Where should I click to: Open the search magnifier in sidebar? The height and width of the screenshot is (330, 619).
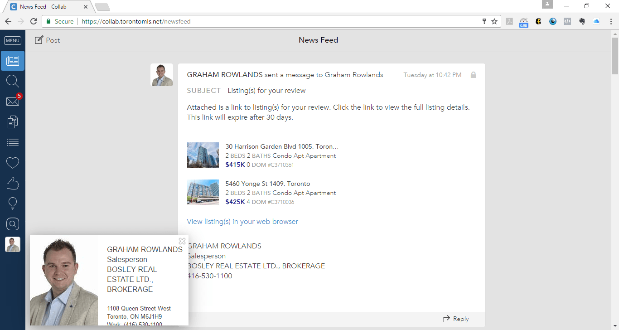click(x=13, y=81)
